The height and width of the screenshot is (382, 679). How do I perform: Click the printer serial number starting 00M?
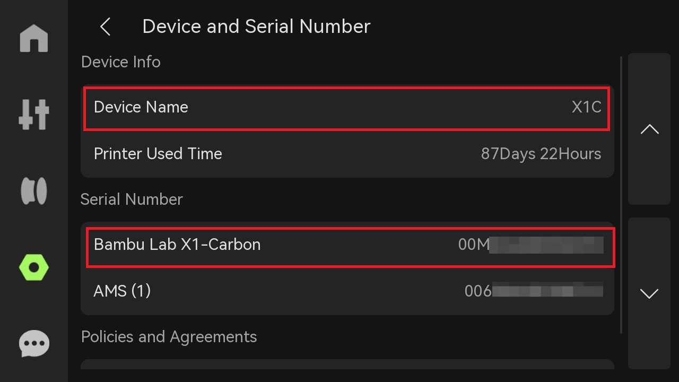coord(530,245)
